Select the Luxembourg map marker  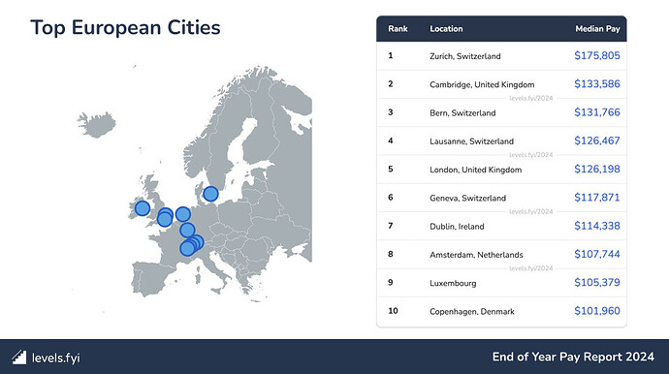click(187, 231)
